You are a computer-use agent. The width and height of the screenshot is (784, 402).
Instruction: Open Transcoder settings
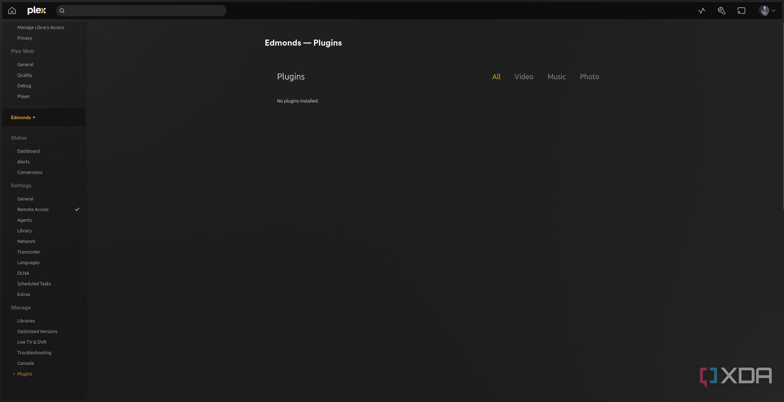[x=29, y=252]
